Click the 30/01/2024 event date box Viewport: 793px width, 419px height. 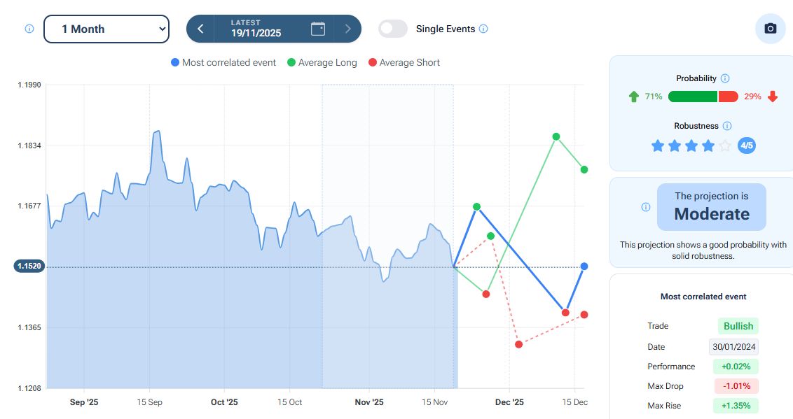733,347
